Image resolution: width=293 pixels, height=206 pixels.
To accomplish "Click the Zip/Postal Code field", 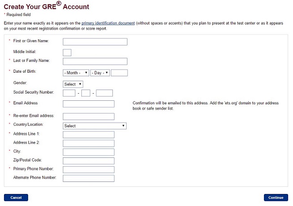I will (89, 161).
